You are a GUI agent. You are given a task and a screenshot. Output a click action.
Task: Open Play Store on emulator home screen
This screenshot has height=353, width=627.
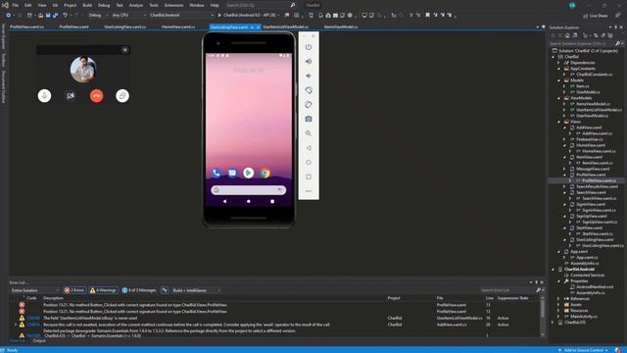pos(248,173)
